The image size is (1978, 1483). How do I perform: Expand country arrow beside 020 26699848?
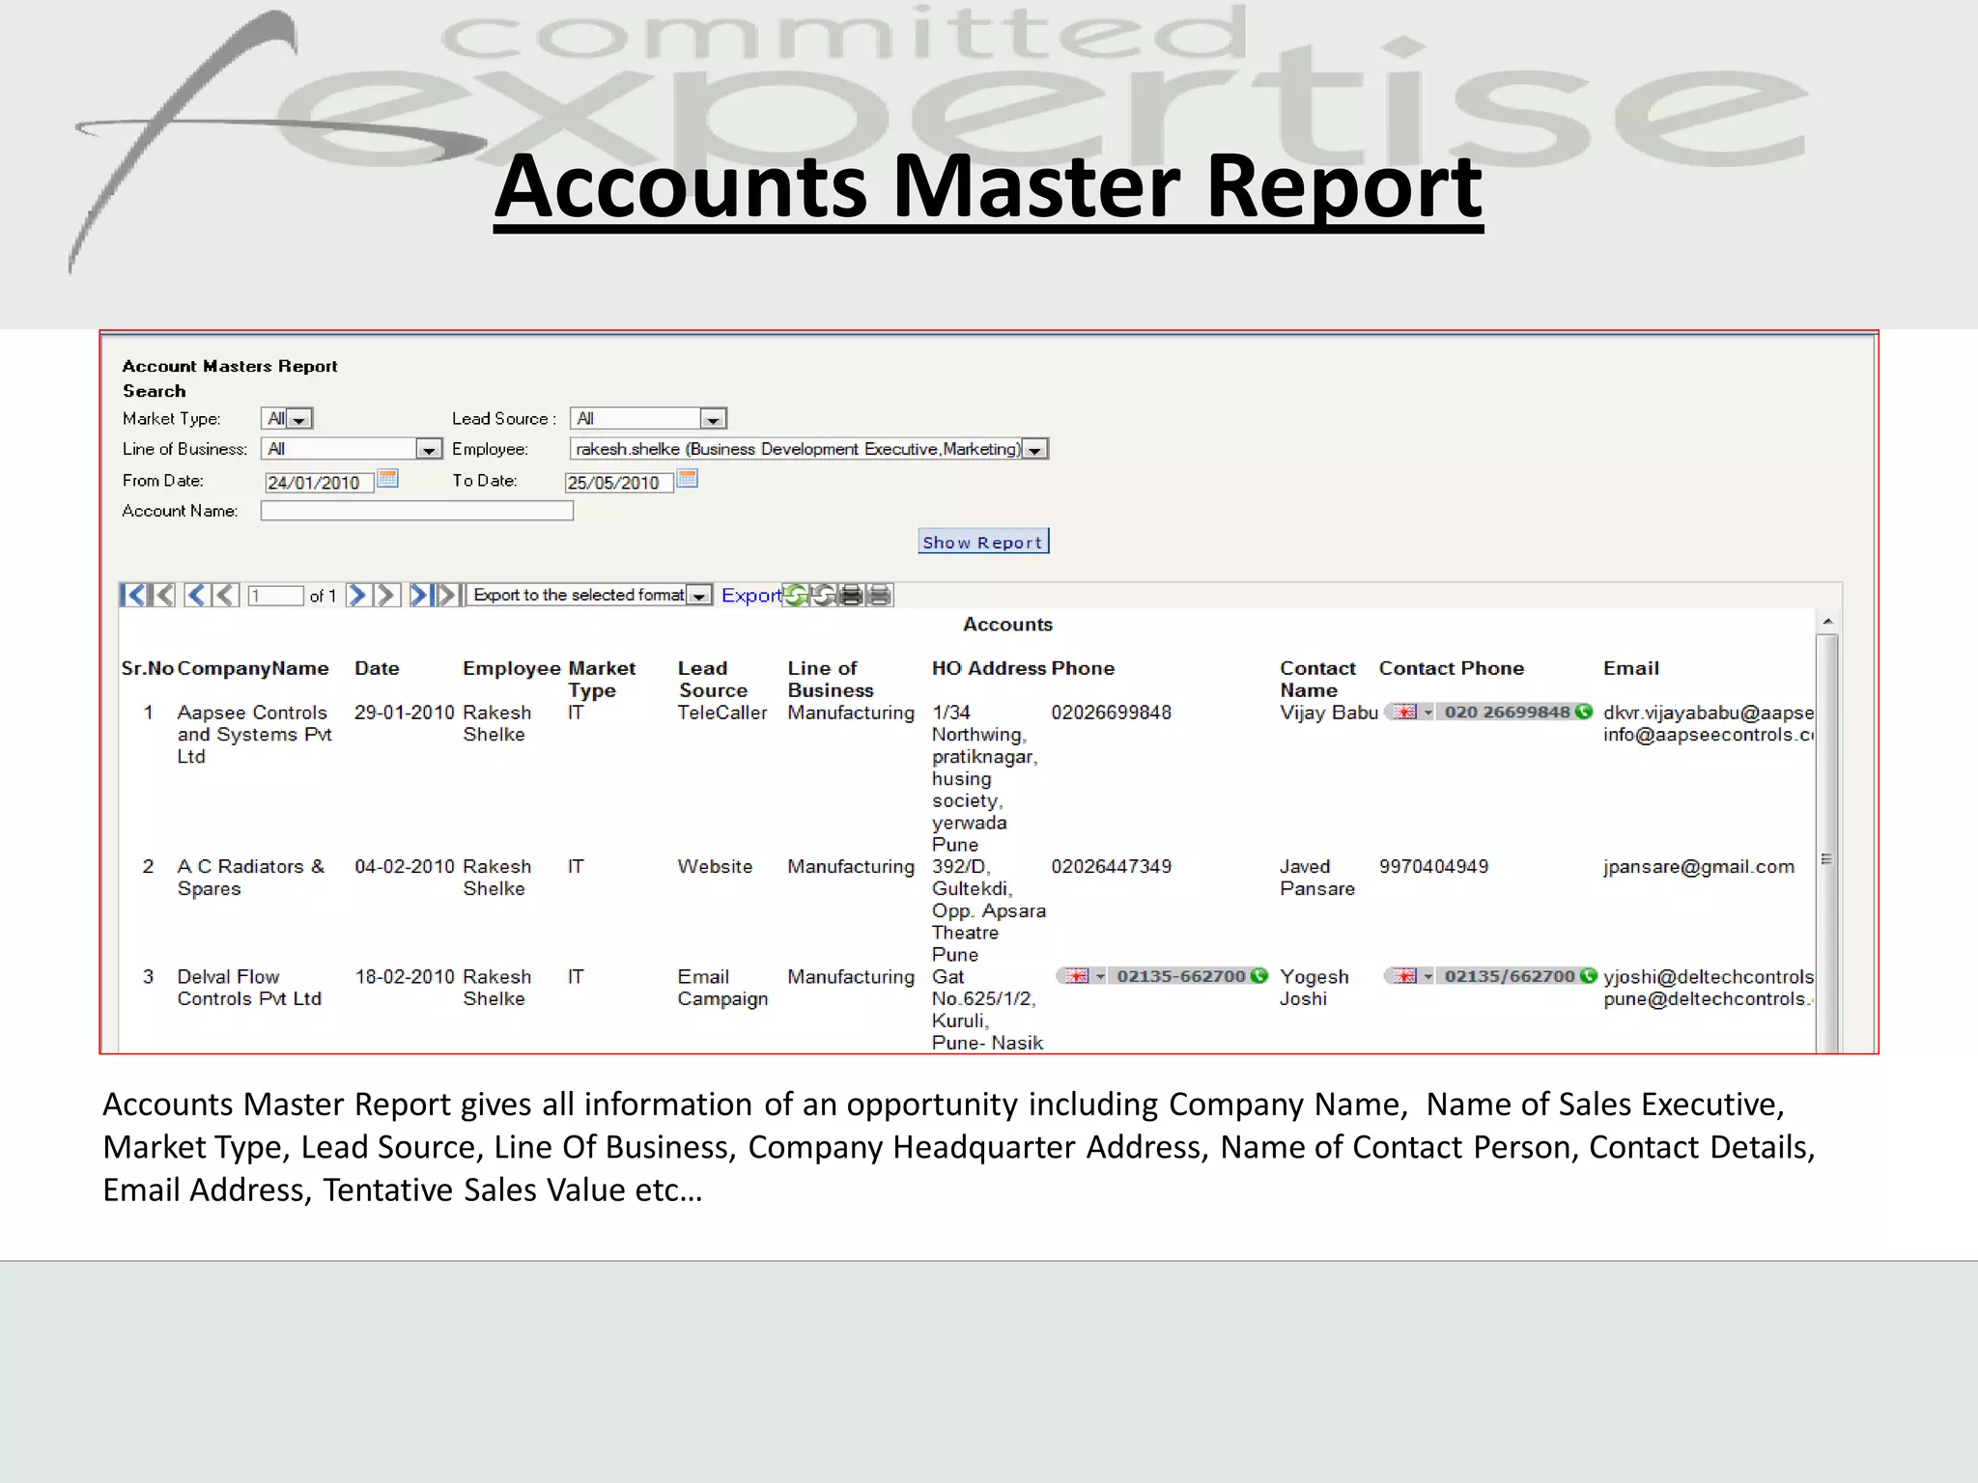tap(1427, 713)
